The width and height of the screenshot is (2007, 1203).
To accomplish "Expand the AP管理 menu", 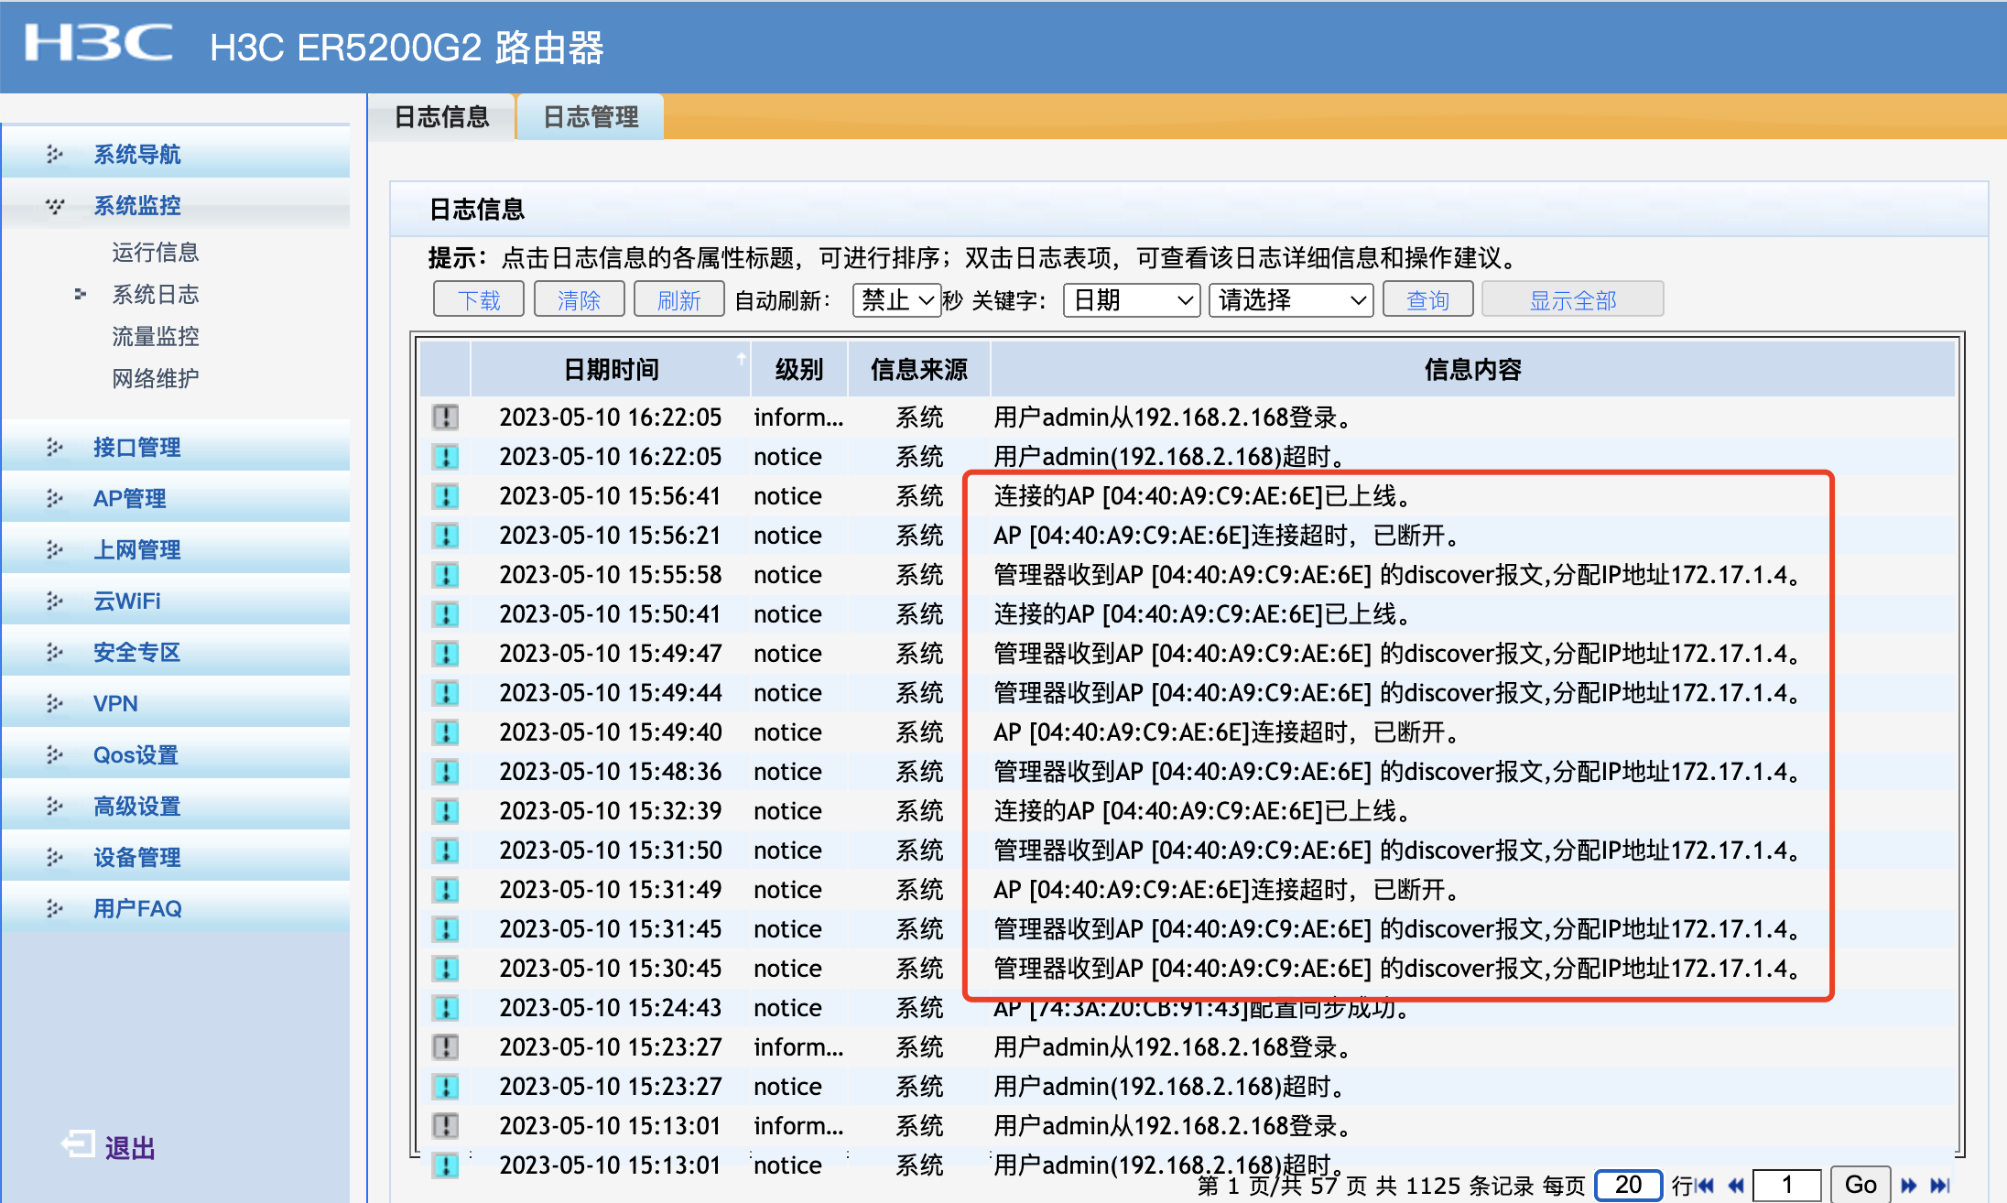I will point(129,498).
